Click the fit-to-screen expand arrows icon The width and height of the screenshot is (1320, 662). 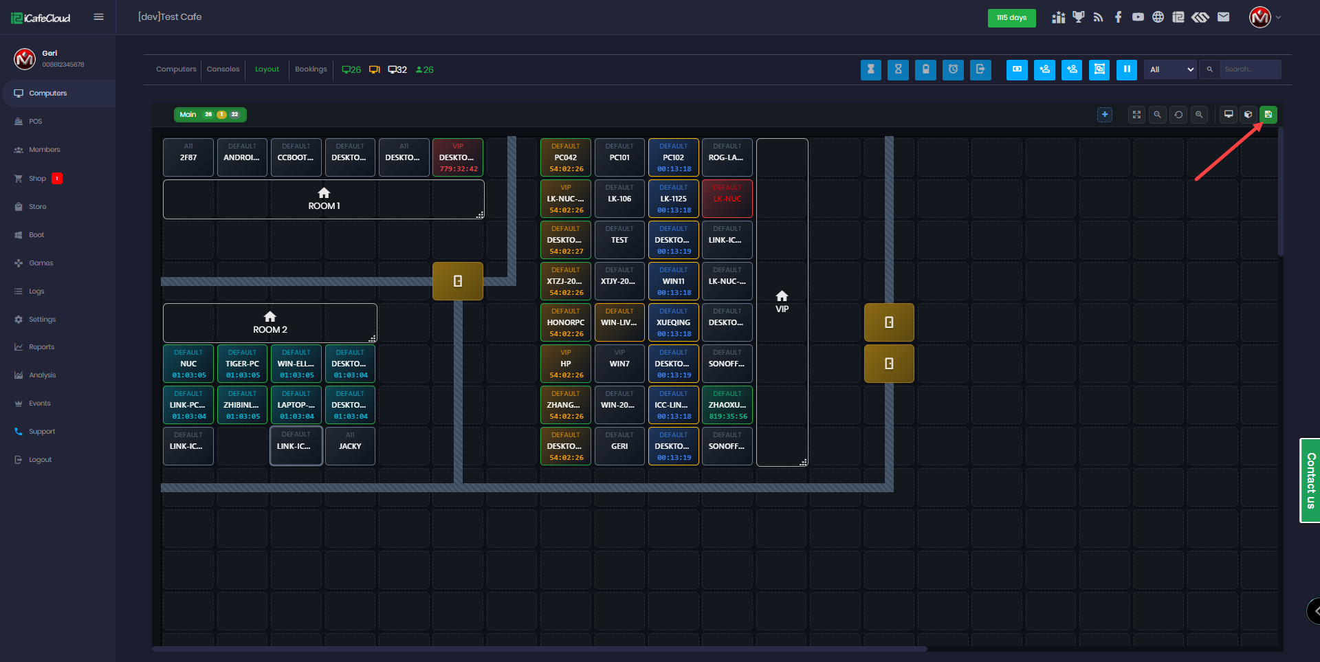pos(1136,115)
